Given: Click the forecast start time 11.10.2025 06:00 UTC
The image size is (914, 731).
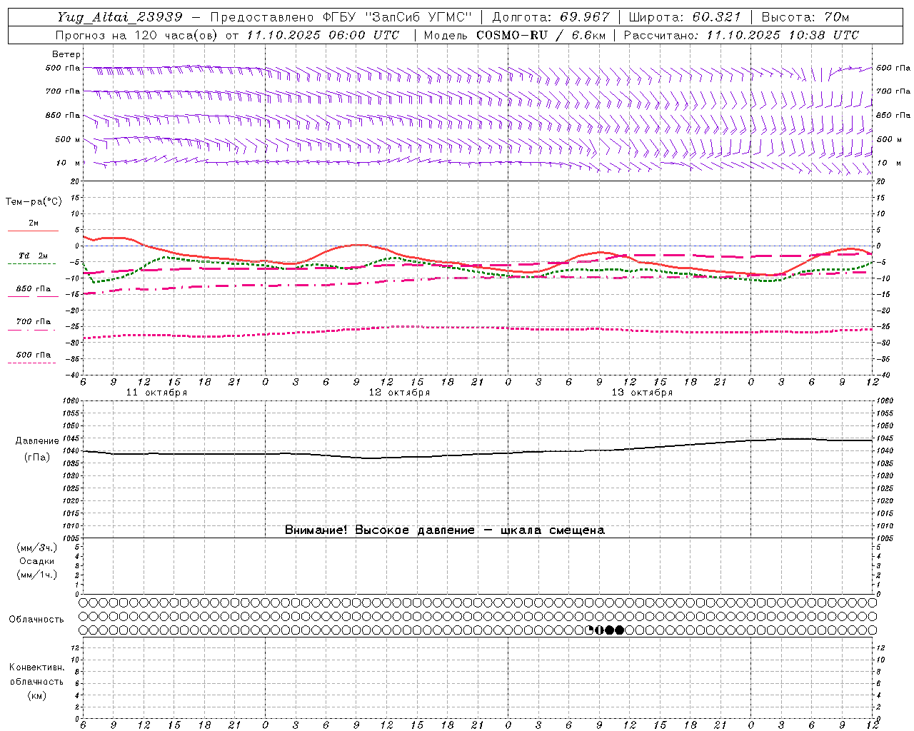Looking at the screenshot, I should click(x=323, y=35).
